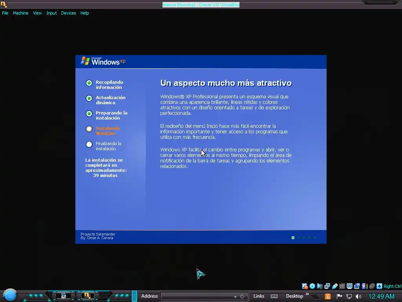Click the mouse integration status icon
Viewport: 402px width, 302px height.
pos(372,286)
